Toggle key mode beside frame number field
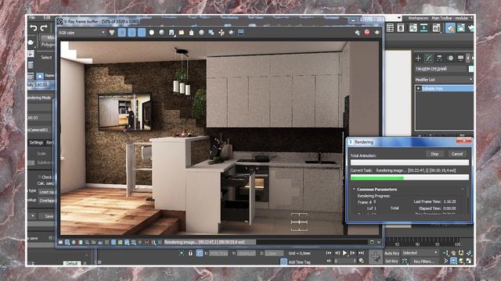The width and height of the screenshot is (501, 281). pyautogui.click(x=329, y=261)
